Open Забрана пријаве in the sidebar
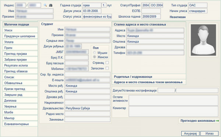The image size is (221, 137). (20, 60)
